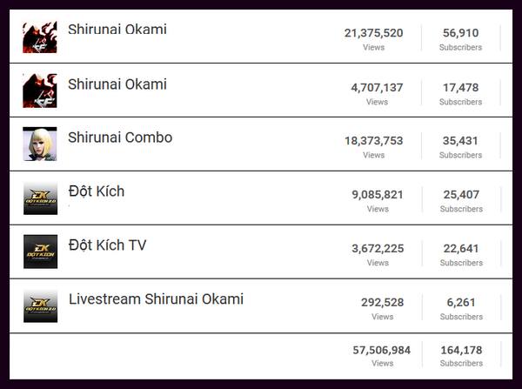The image size is (522, 389).
Task: Click the 17,478 subscribers count
Action: [460, 88]
